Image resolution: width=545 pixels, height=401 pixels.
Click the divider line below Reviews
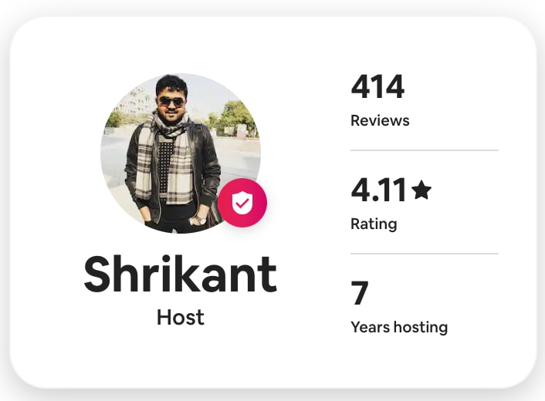[425, 150]
